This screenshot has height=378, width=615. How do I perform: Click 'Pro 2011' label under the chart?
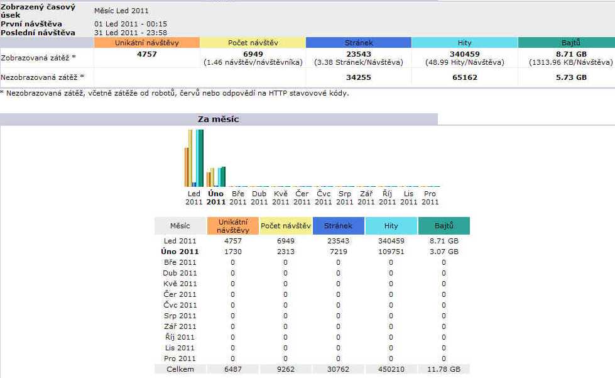pos(430,198)
